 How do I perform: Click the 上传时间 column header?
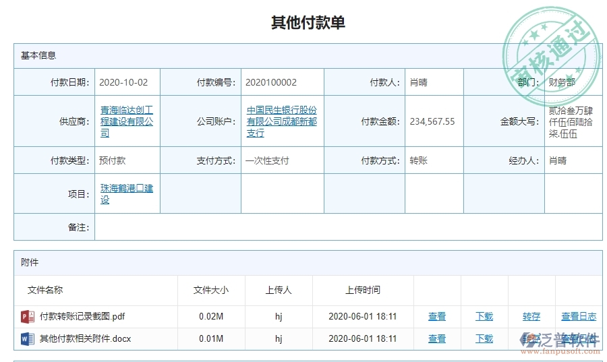click(363, 290)
